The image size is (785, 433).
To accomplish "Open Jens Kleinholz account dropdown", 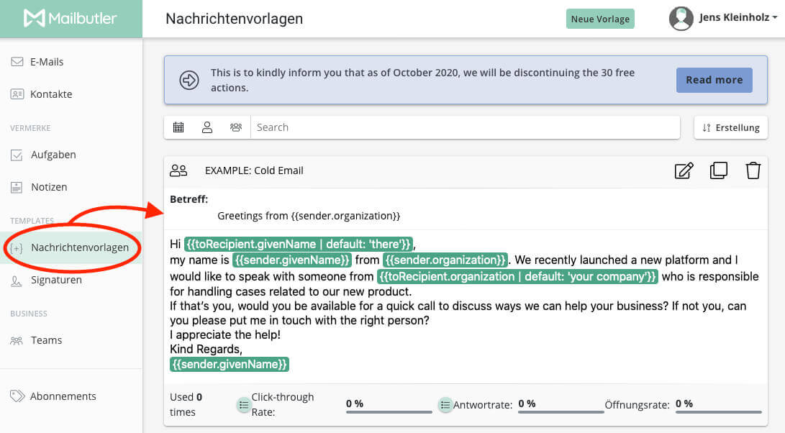I will coord(738,17).
